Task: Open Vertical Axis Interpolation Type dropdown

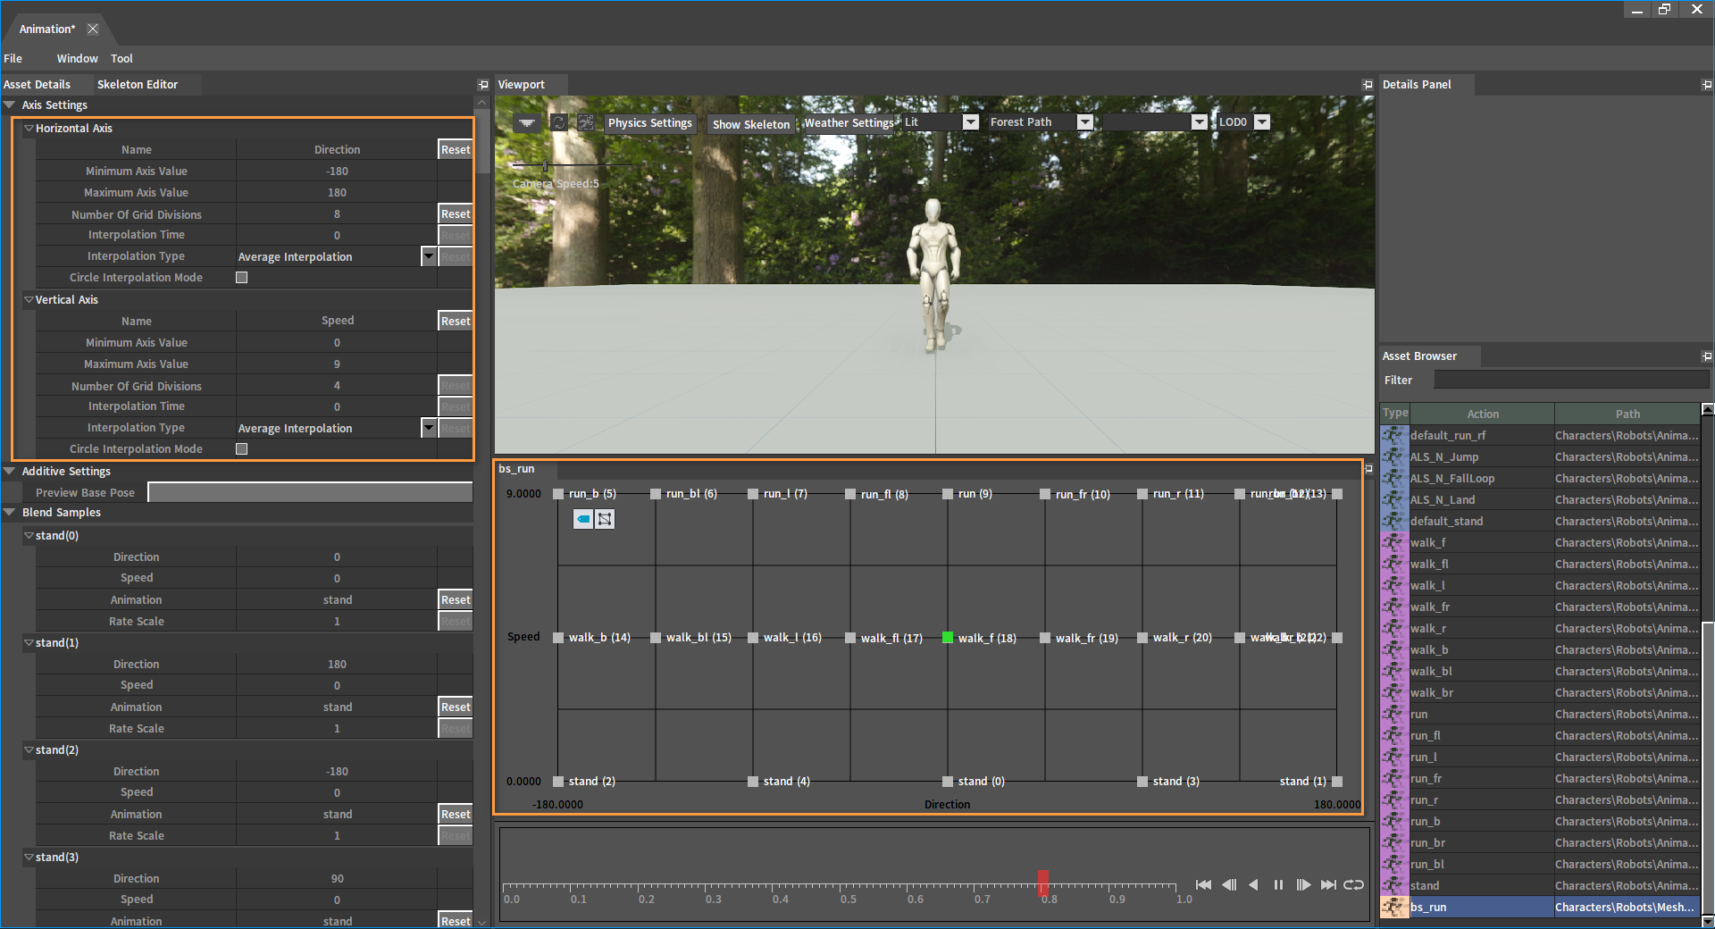Action: point(429,428)
